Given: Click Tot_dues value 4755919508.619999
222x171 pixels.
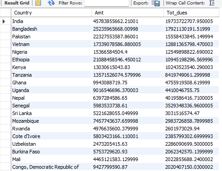Looking at the screenshot, I should point(188,83).
